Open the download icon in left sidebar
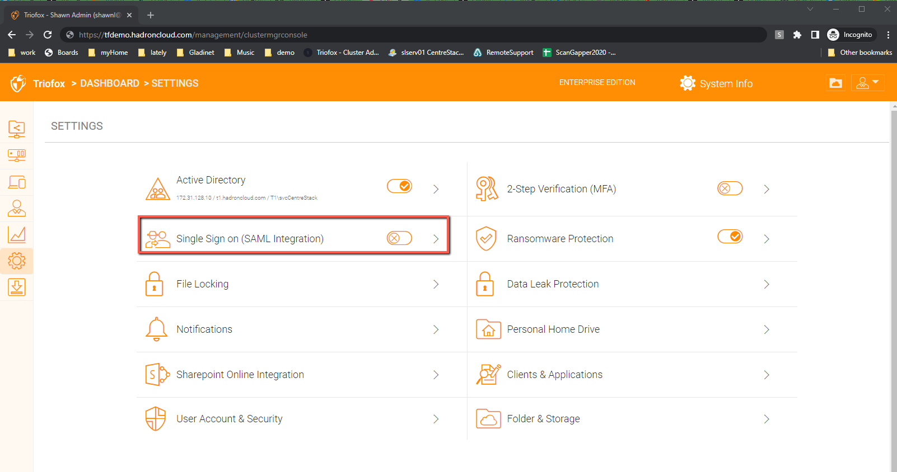 click(17, 287)
